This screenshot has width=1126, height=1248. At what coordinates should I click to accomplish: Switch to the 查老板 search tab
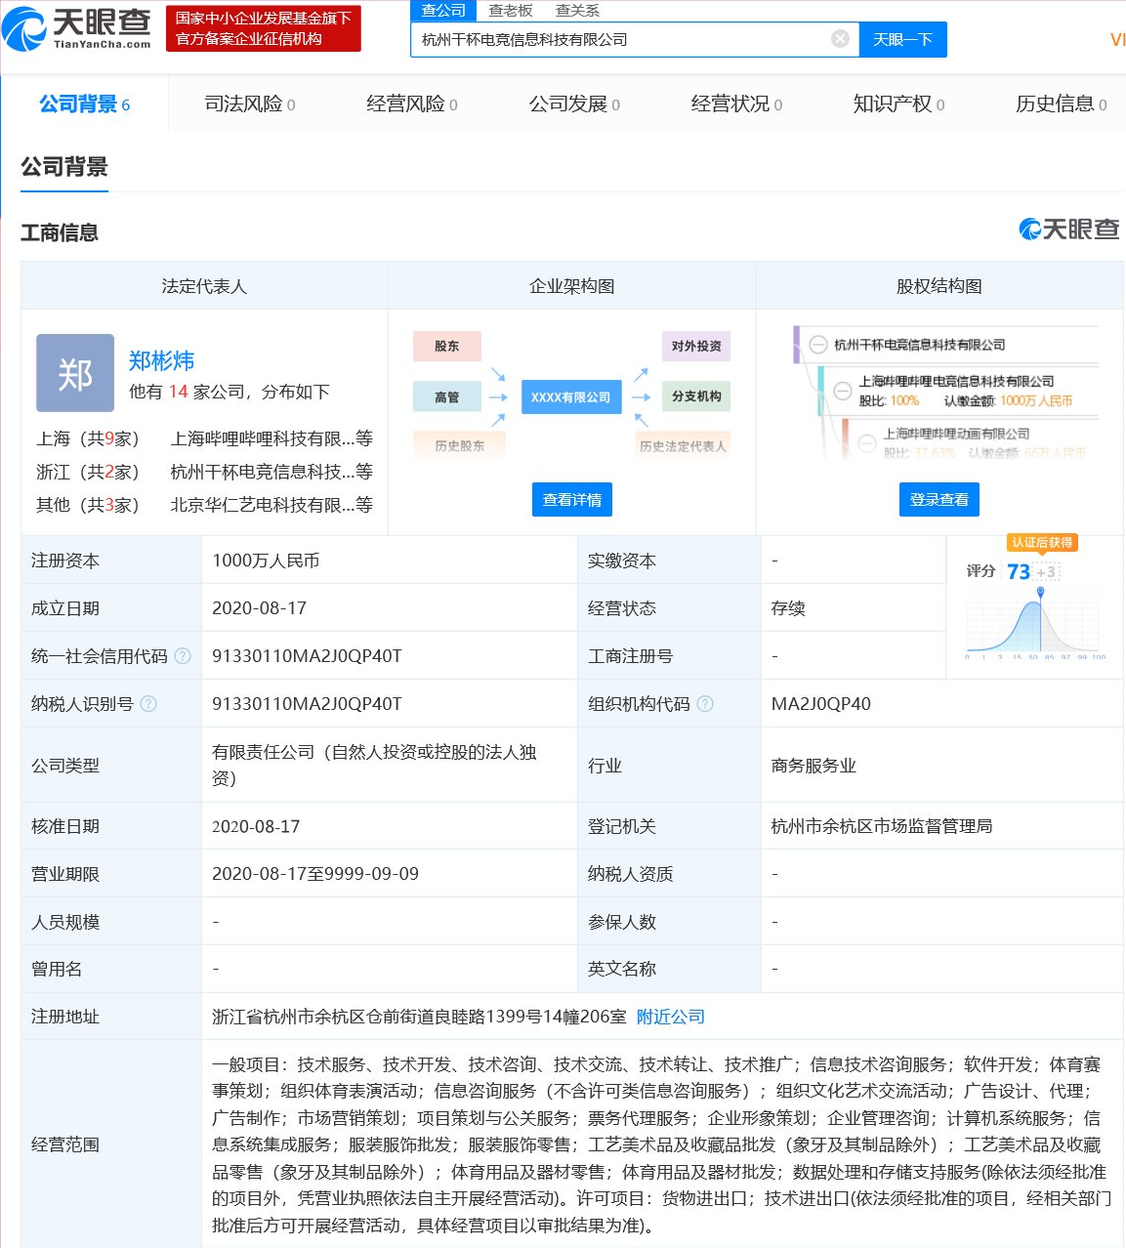coord(512,11)
